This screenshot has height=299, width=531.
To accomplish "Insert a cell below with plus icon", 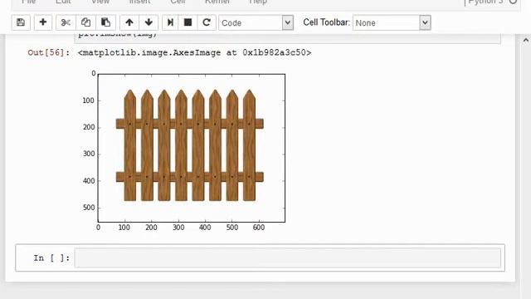I will point(43,22).
